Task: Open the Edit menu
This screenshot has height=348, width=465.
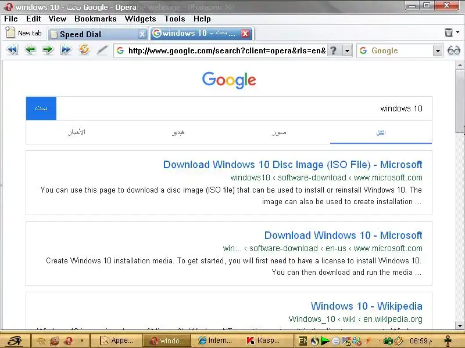Action: (x=33, y=19)
